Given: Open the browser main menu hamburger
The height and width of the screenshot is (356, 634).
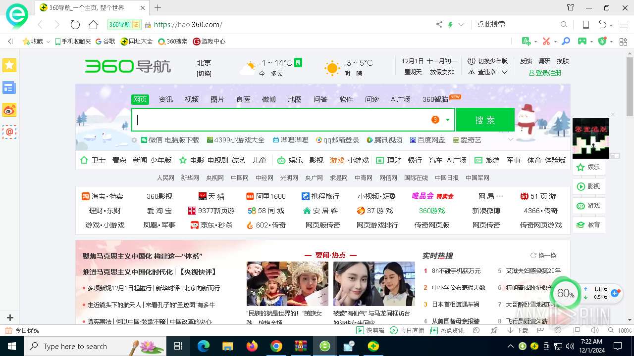Looking at the screenshot, I should click(x=624, y=24).
